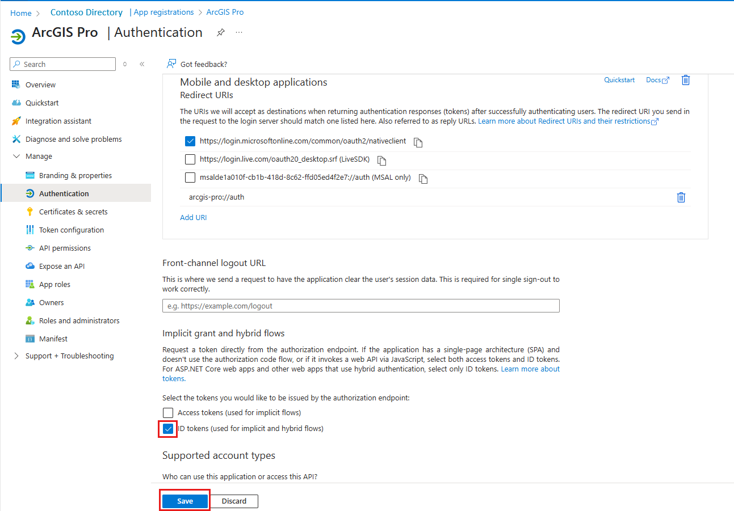
Task: Check the login.live.com LiveSDK URI checkbox
Action: 190,159
